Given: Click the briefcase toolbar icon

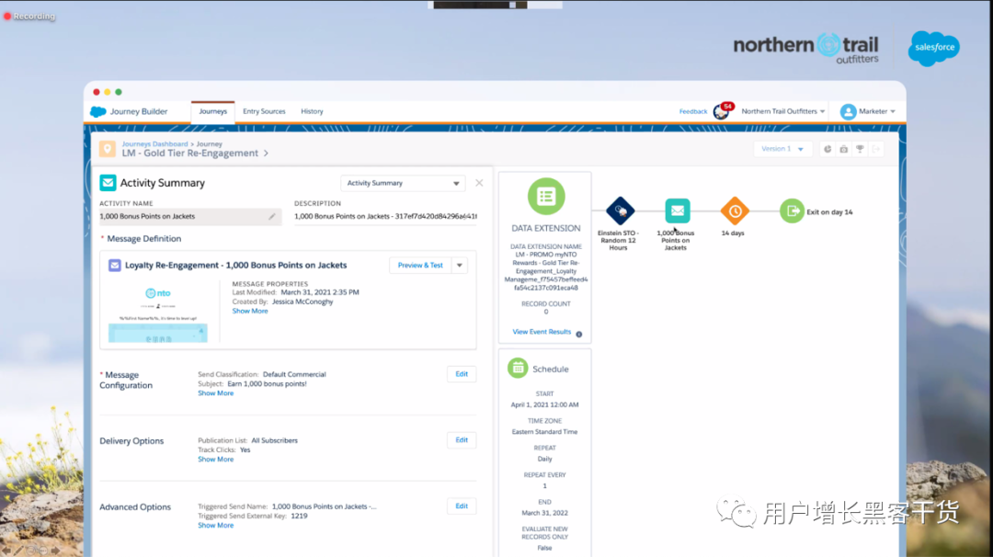Looking at the screenshot, I should [843, 150].
